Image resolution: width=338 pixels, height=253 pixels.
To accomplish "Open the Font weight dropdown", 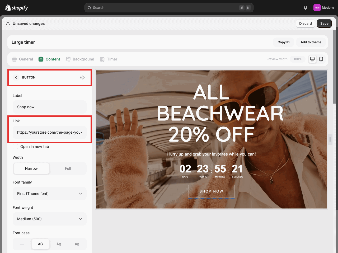I will click(50, 219).
